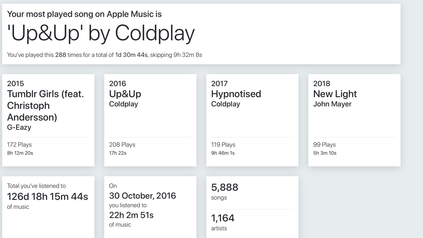This screenshot has width=423, height=238.
Task: Open the 2015 Tumblr Girls song title
Action: tap(45, 106)
